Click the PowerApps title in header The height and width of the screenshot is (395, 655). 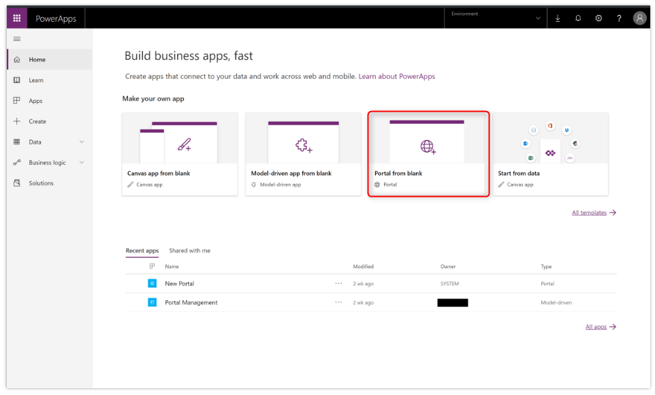56,18
